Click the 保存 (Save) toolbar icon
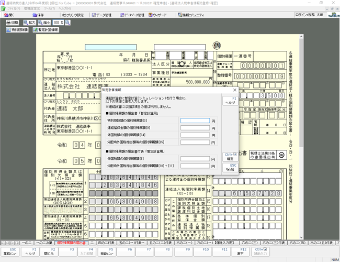The width and height of the screenshot is (340, 262). point(39,15)
